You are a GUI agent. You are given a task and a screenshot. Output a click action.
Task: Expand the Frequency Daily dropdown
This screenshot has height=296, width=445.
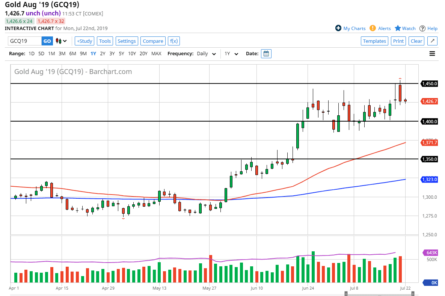[207, 54]
